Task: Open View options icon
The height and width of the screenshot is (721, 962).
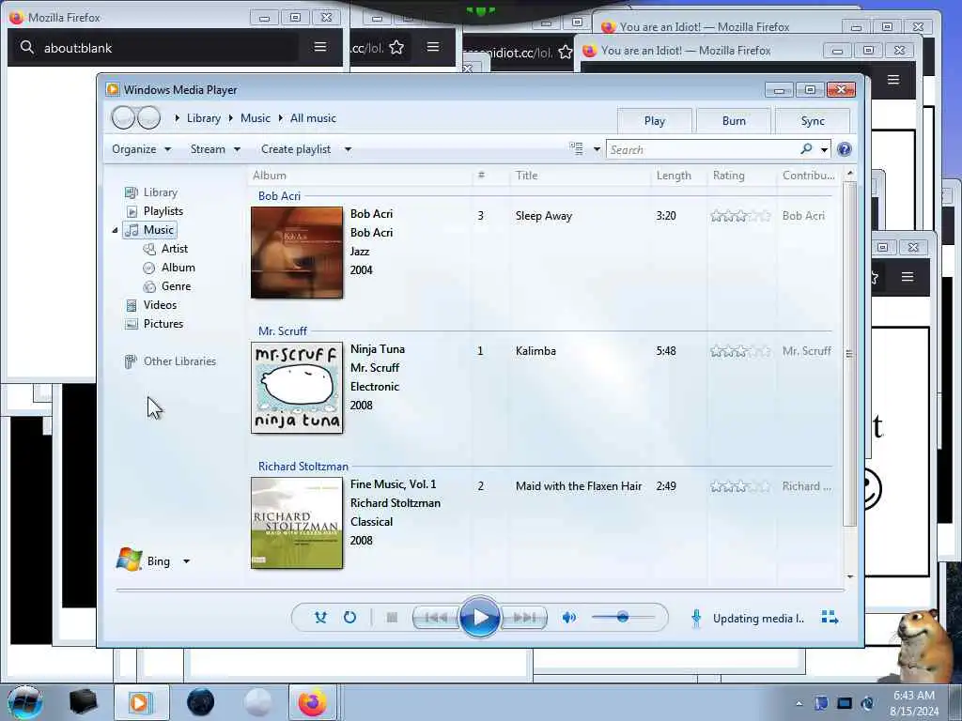Action: click(x=576, y=149)
